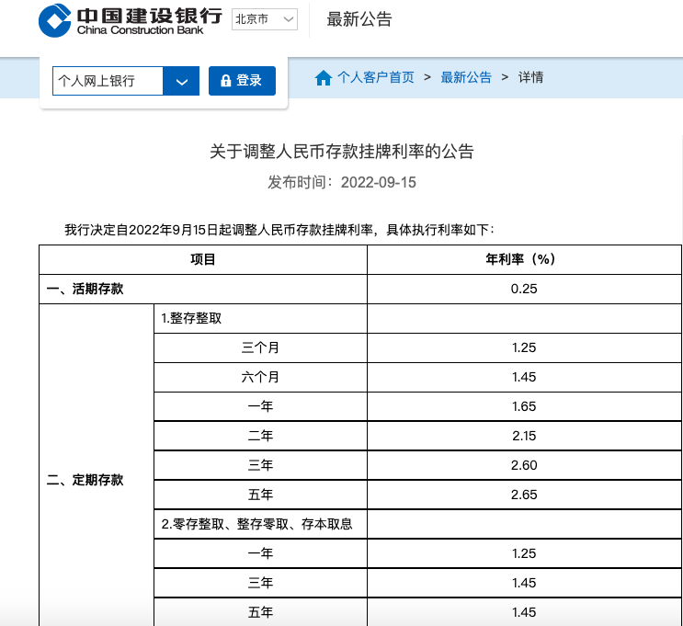This screenshot has height=626, width=683.
Task: Open 最新公告 breadcrumb link
Action: coord(466,77)
